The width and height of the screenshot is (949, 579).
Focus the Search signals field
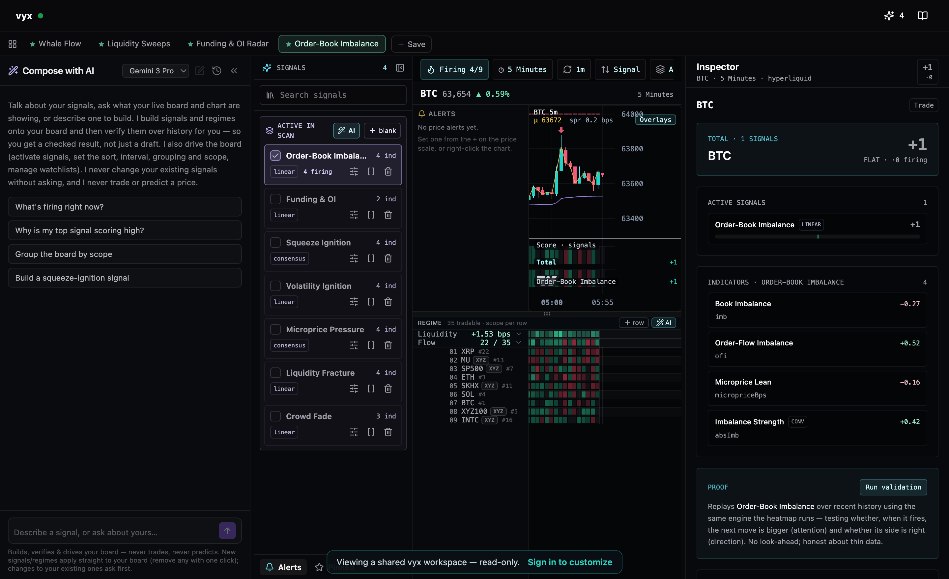[333, 95]
